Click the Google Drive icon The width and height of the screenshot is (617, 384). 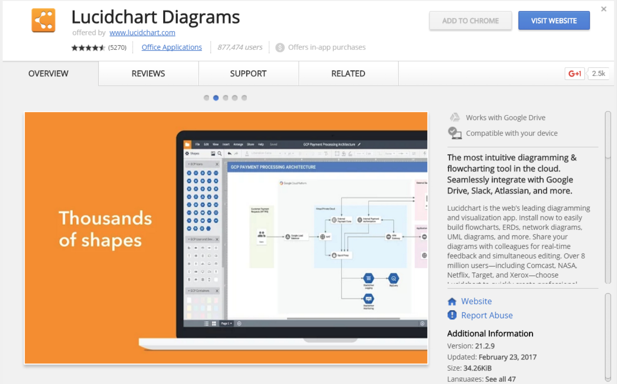click(455, 117)
